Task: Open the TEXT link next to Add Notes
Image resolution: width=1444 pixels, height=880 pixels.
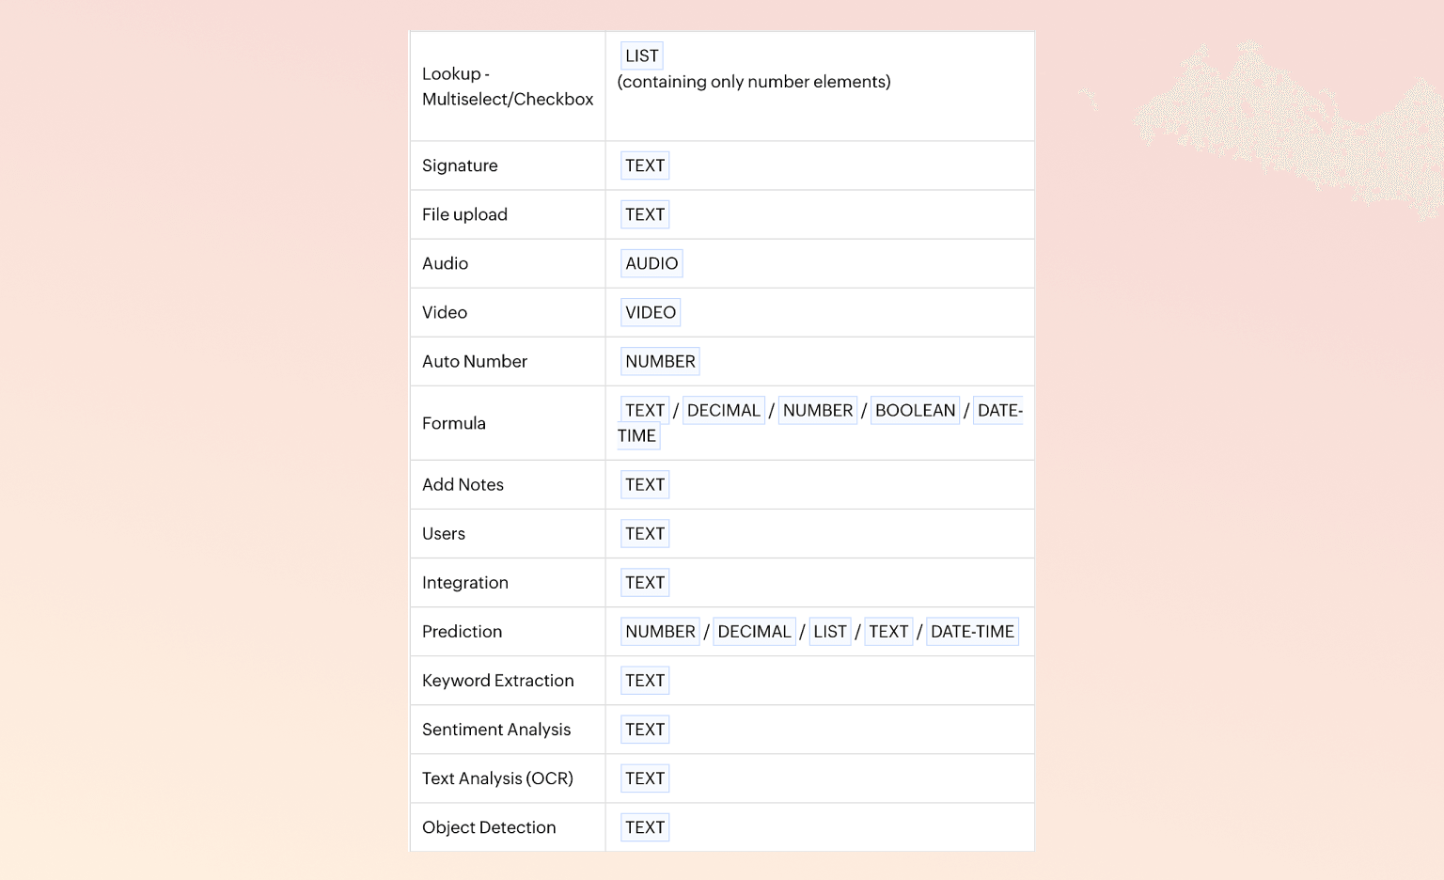Action: (x=645, y=485)
